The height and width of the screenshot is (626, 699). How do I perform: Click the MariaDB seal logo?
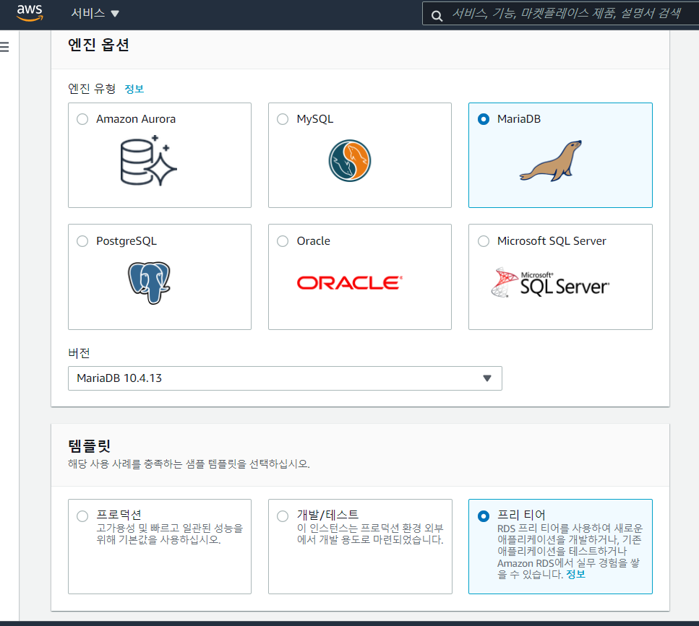coord(551,161)
